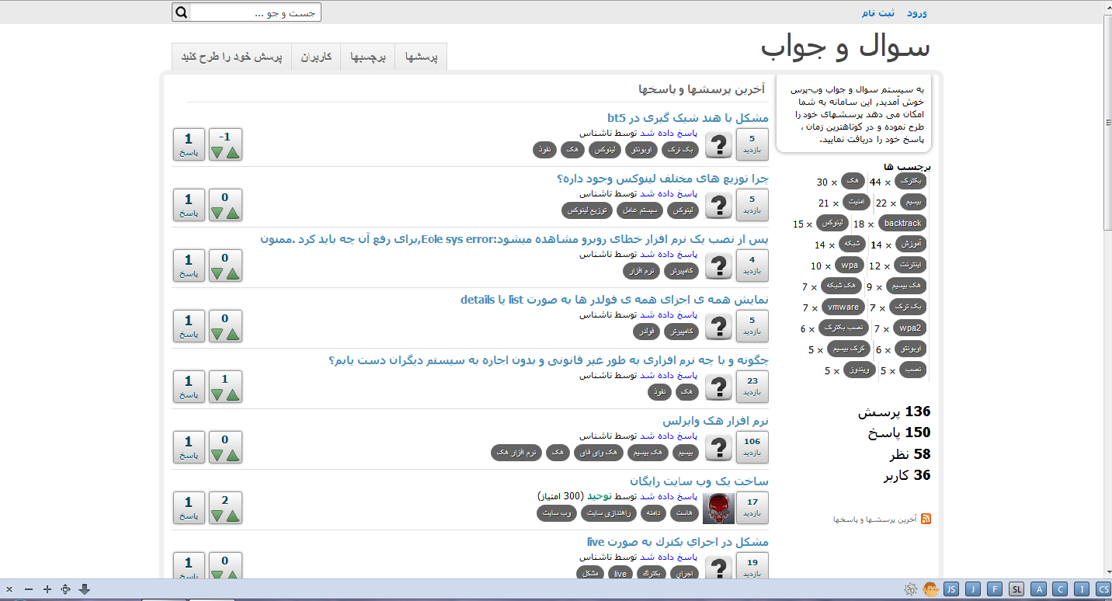This screenshot has height=601, width=1112.
Task: Click the monkey face icon in bottom bar
Action: (930, 589)
